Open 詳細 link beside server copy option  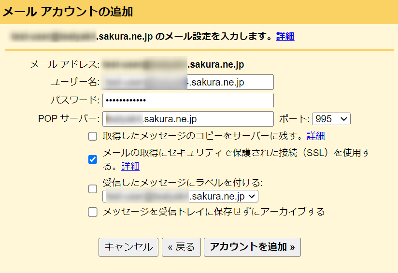click(316, 136)
